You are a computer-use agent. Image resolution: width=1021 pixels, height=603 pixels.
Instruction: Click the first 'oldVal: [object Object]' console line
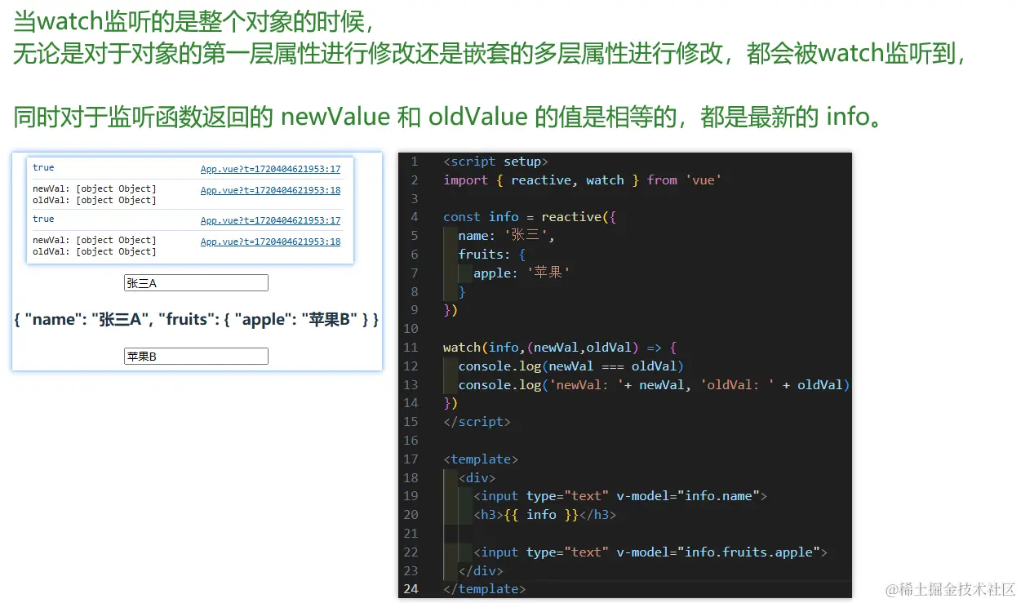pos(94,201)
